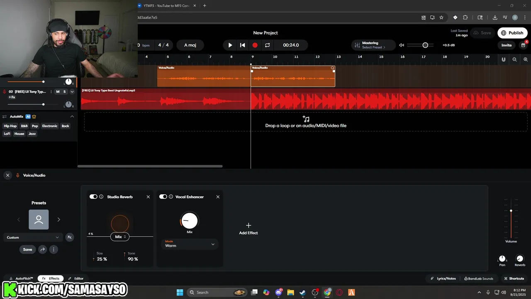Image resolution: width=531 pixels, height=299 pixels.
Task: Open the Warm mode dropdown
Action: coord(190,244)
